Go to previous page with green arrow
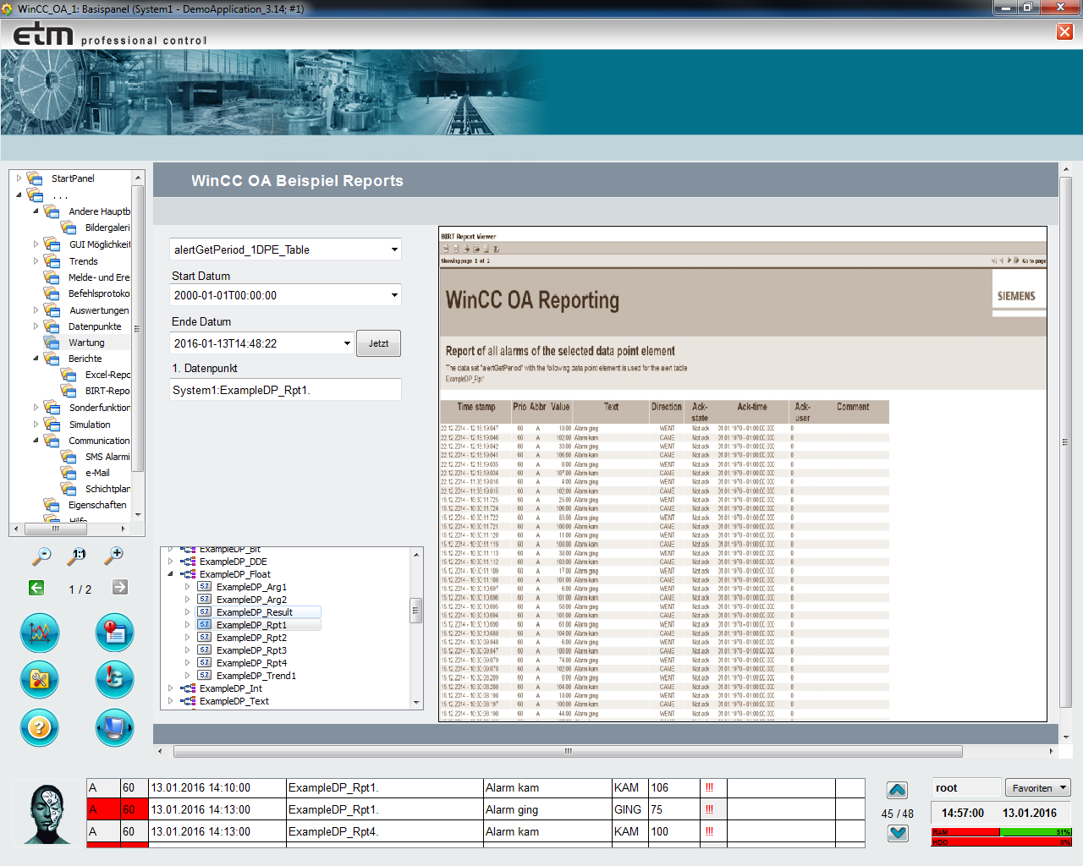1083x866 pixels. tap(36, 588)
